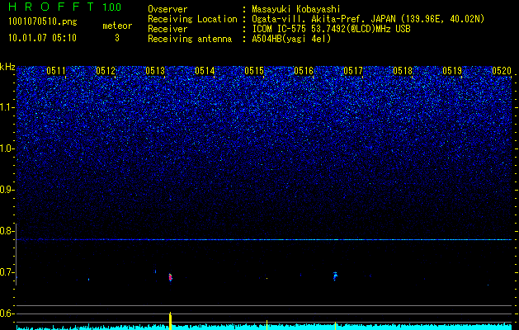Click the 0.8 kHz axis label
The image size is (519, 330).
click(7, 231)
